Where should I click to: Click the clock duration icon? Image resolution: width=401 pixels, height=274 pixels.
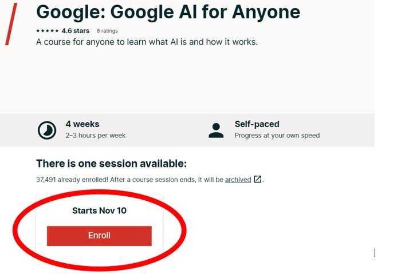(x=47, y=130)
